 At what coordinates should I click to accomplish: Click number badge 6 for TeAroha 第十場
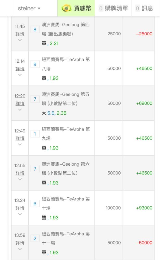[35, 204]
